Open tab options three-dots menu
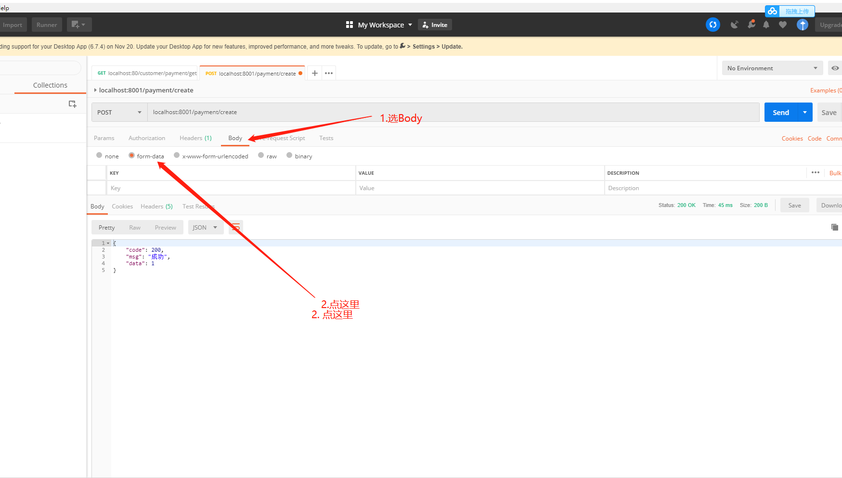The image size is (842, 478). (x=329, y=73)
